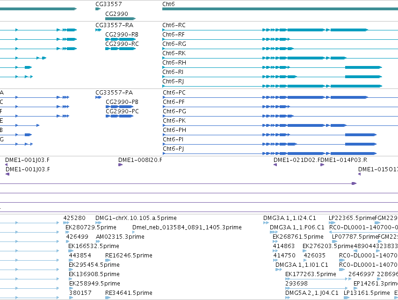Select the DMG3A.1_1.P06.C1 label
This screenshot has width=398, height=300.
[x=297, y=227]
